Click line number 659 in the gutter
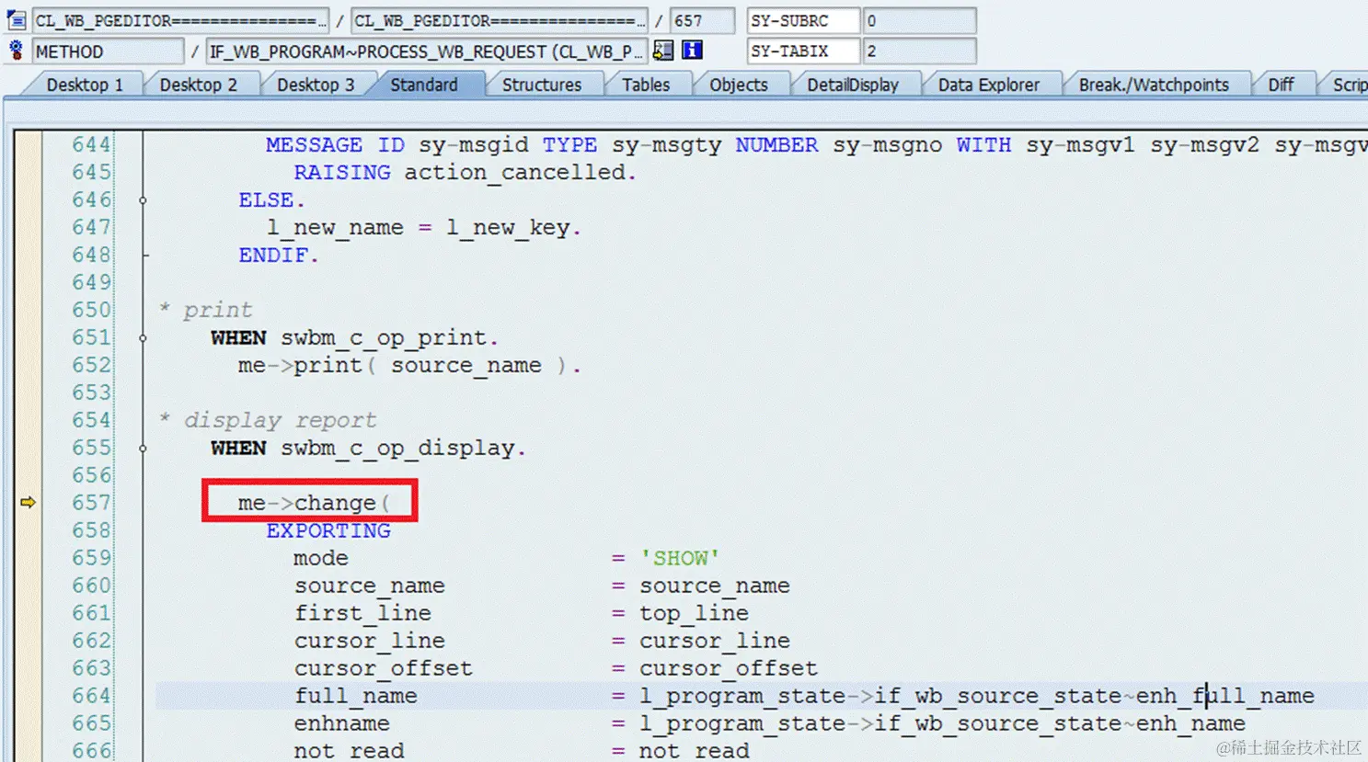 click(91, 558)
